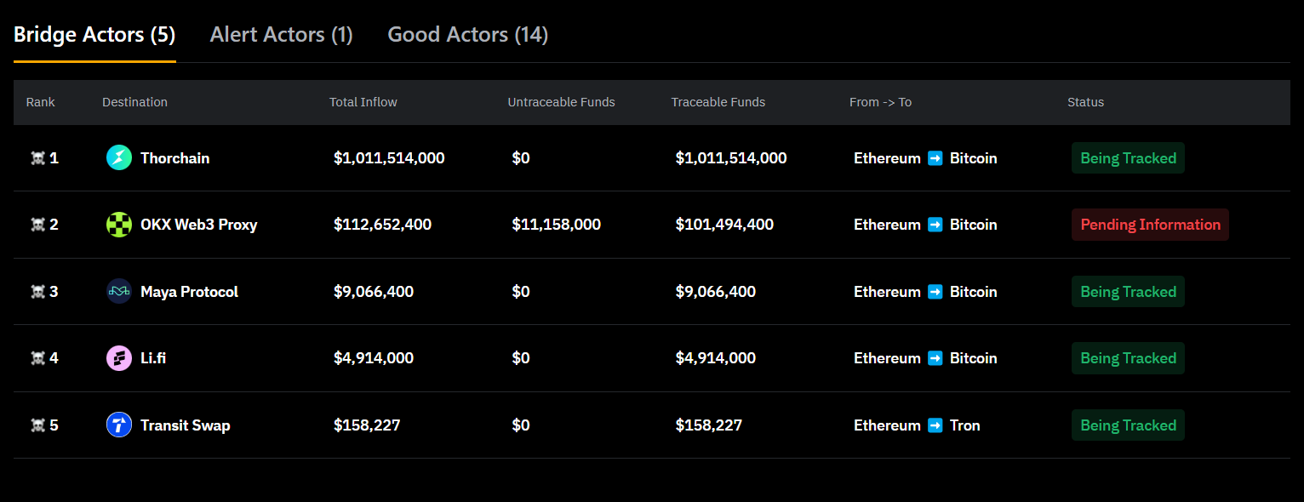Screen dimensions: 1304x502
Task: Click Ethereum in Maya Protocol's route
Action: click(x=887, y=292)
